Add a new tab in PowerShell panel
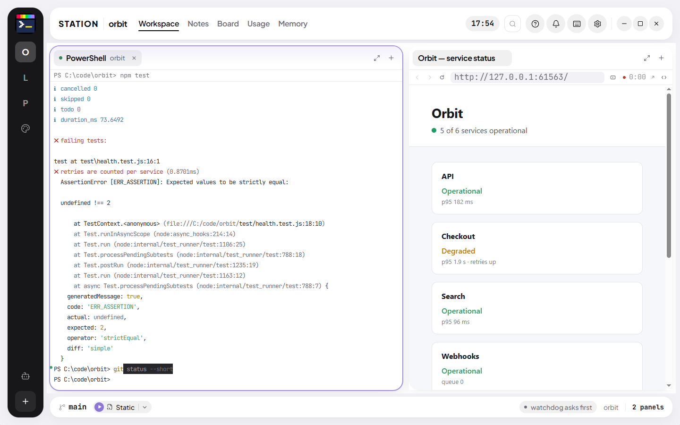The image size is (680, 425). (x=391, y=58)
